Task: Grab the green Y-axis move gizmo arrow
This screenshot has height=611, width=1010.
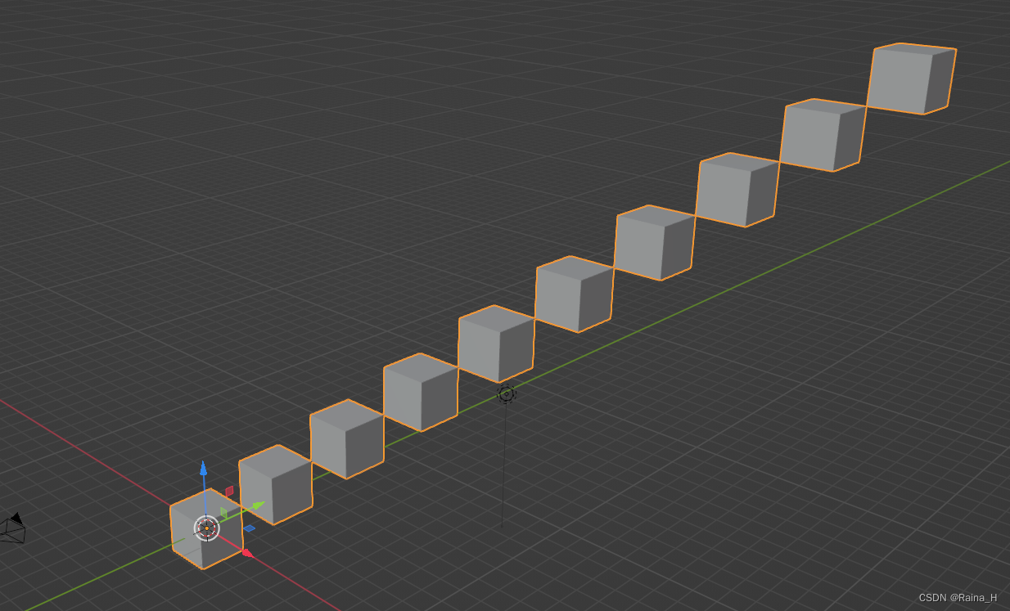Action: coord(258,505)
